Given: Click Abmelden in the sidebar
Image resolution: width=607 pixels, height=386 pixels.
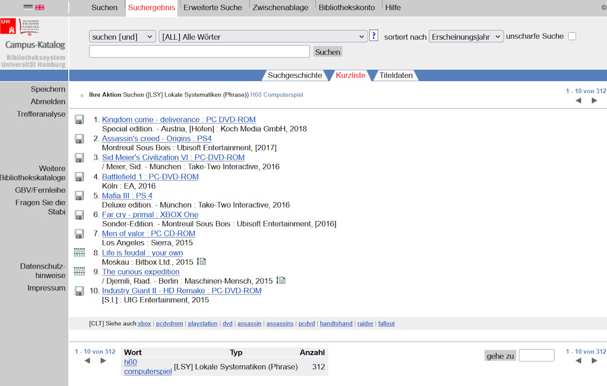Looking at the screenshot, I should pyautogui.click(x=48, y=102).
